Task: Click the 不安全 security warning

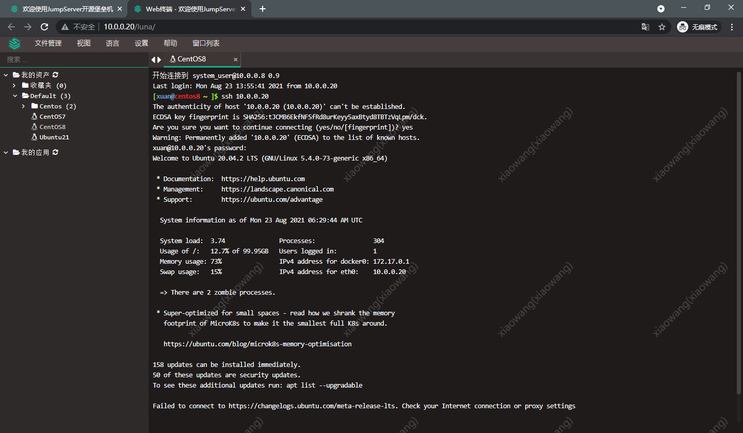Action: click(x=78, y=27)
